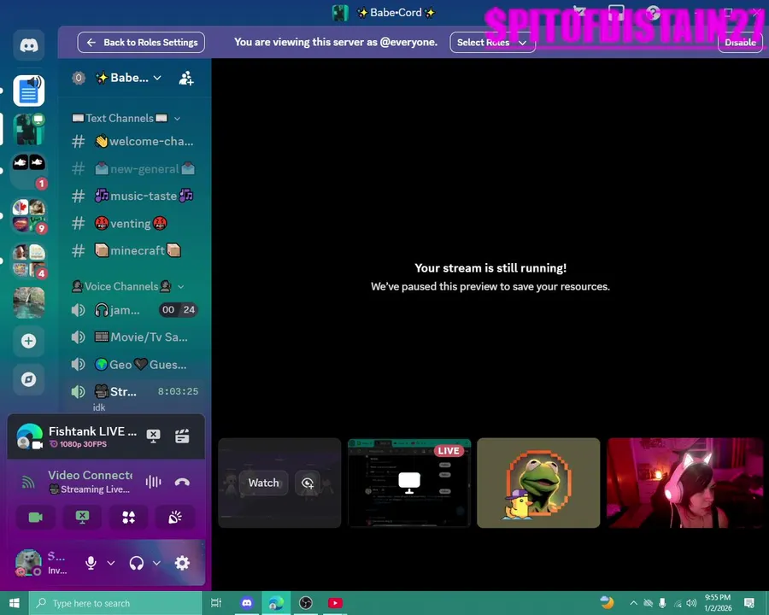Click the Video Connected status text
769x615 pixels.
pos(91,475)
